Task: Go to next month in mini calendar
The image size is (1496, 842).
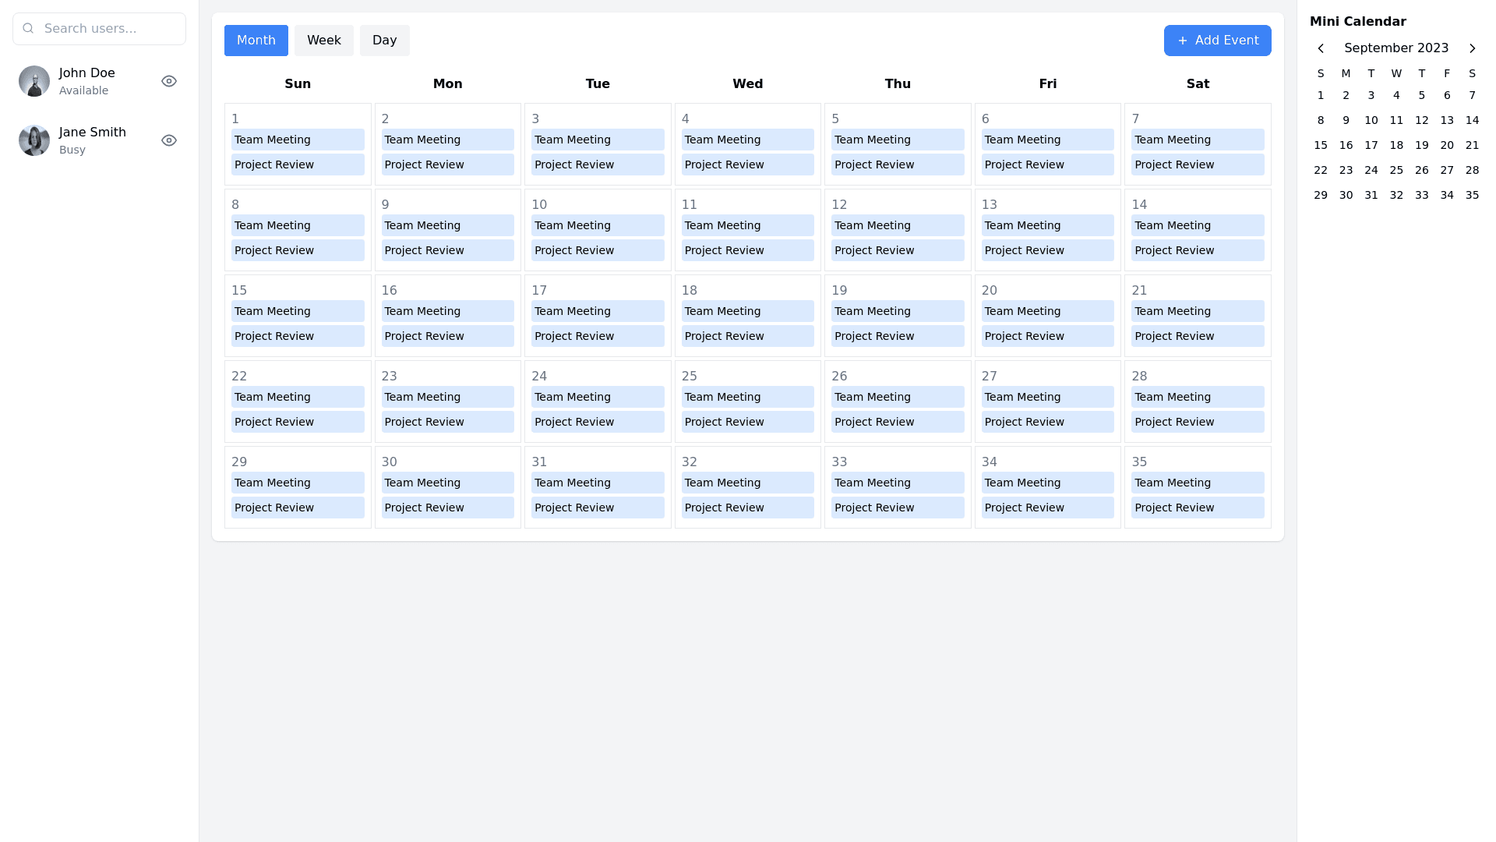Action: tap(1472, 48)
